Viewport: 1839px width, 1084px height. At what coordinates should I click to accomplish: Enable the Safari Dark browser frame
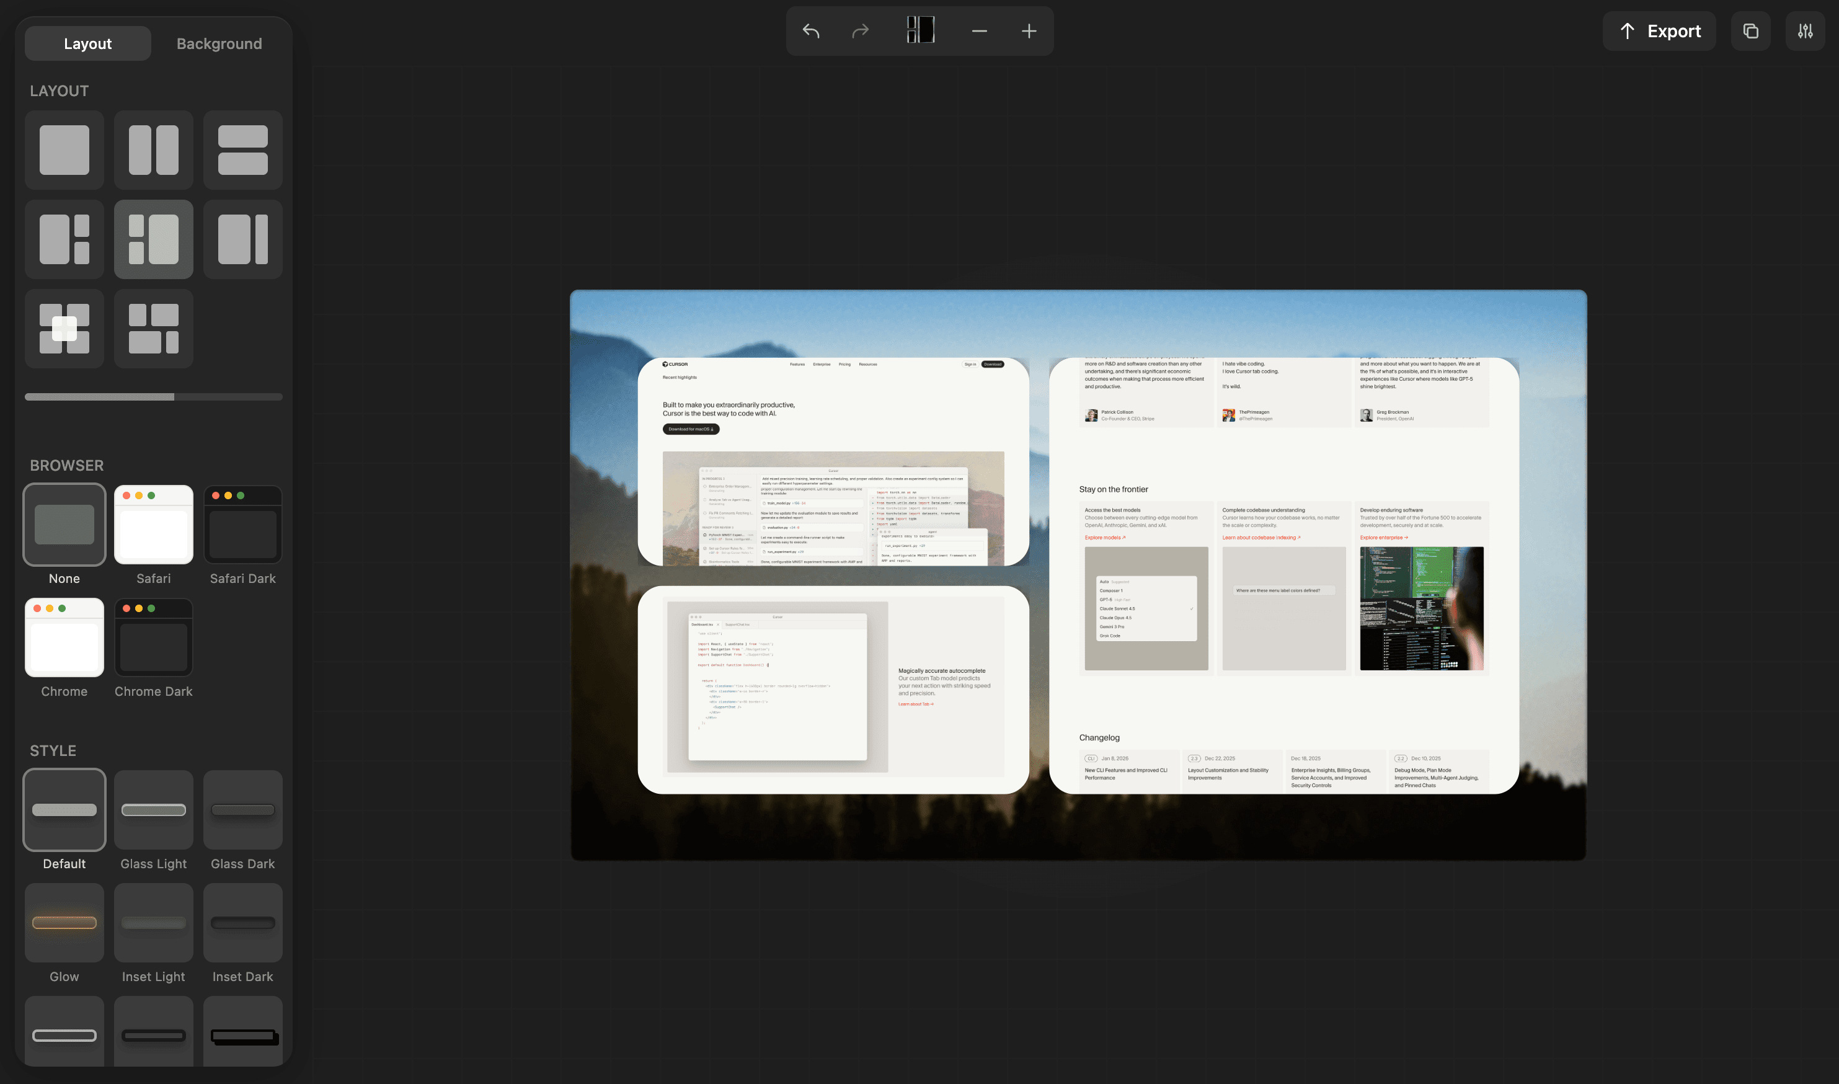[x=242, y=525]
